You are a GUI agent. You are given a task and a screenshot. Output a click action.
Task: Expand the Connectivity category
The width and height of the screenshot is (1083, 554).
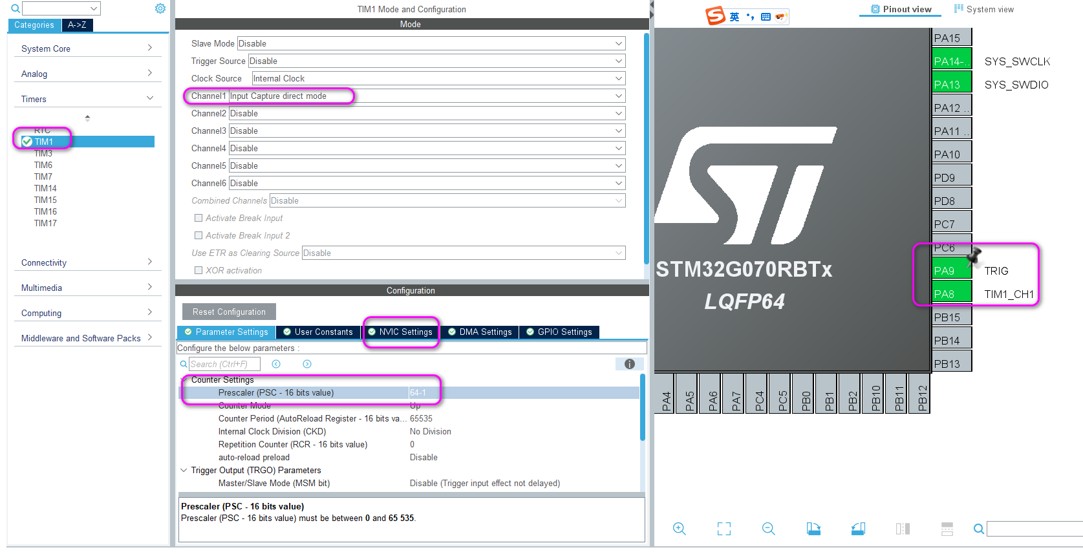87,262
